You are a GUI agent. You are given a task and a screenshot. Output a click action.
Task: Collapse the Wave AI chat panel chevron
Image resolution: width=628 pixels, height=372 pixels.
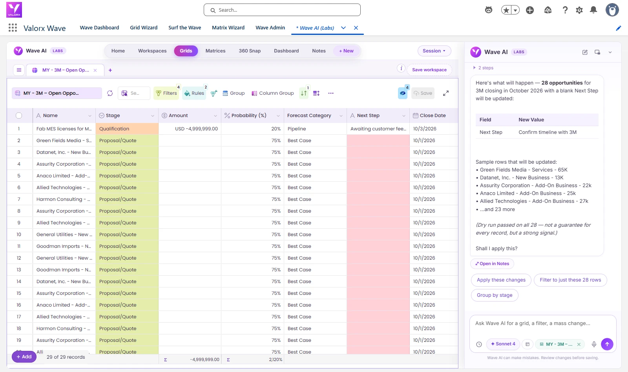(x=610, y=52)
